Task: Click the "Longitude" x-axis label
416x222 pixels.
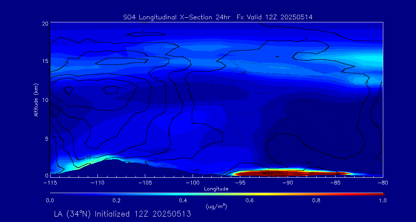Action: point(216,189)
